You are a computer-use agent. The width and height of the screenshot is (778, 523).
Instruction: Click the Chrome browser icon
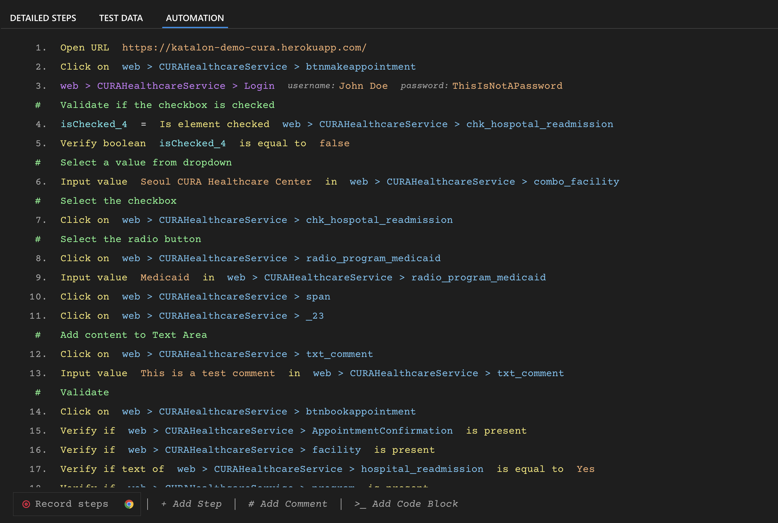coord(129,504)
